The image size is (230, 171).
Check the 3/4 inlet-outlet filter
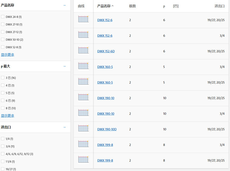[3, 146]
